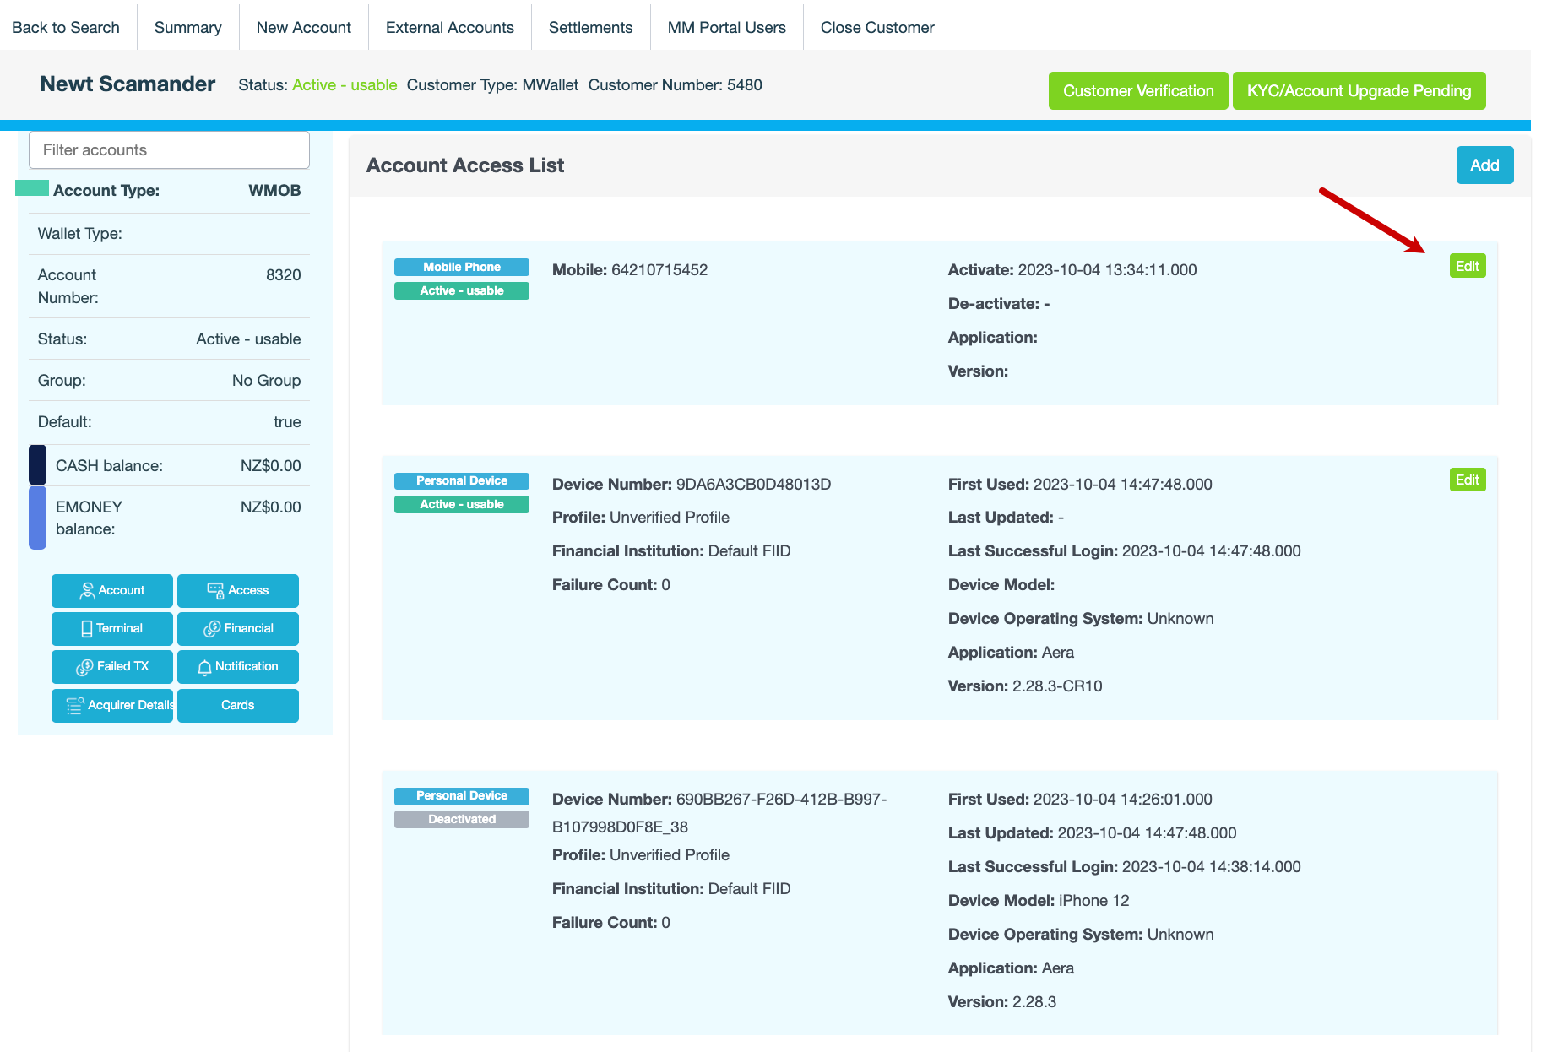1552x1052 pixels.
Task: Edit the active Personal Device entry
Action: point(1467,480)
